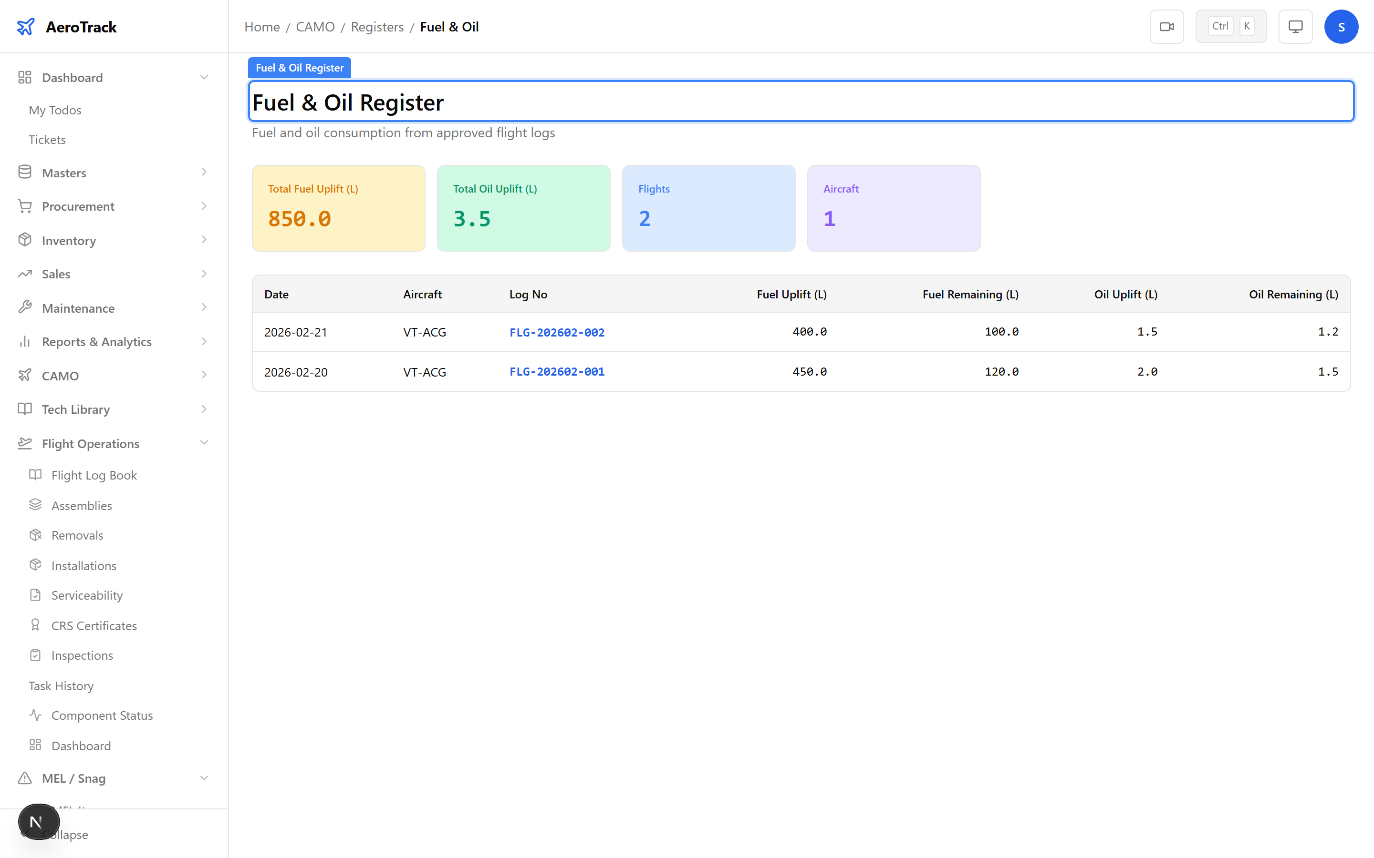
Task: Open flight log FLG-202602-002 link
Action: pyautogui.click(x=556, y=333)
